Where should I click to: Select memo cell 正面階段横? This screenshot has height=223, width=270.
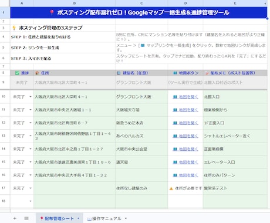pyautogui.click(x=235, y=149)
